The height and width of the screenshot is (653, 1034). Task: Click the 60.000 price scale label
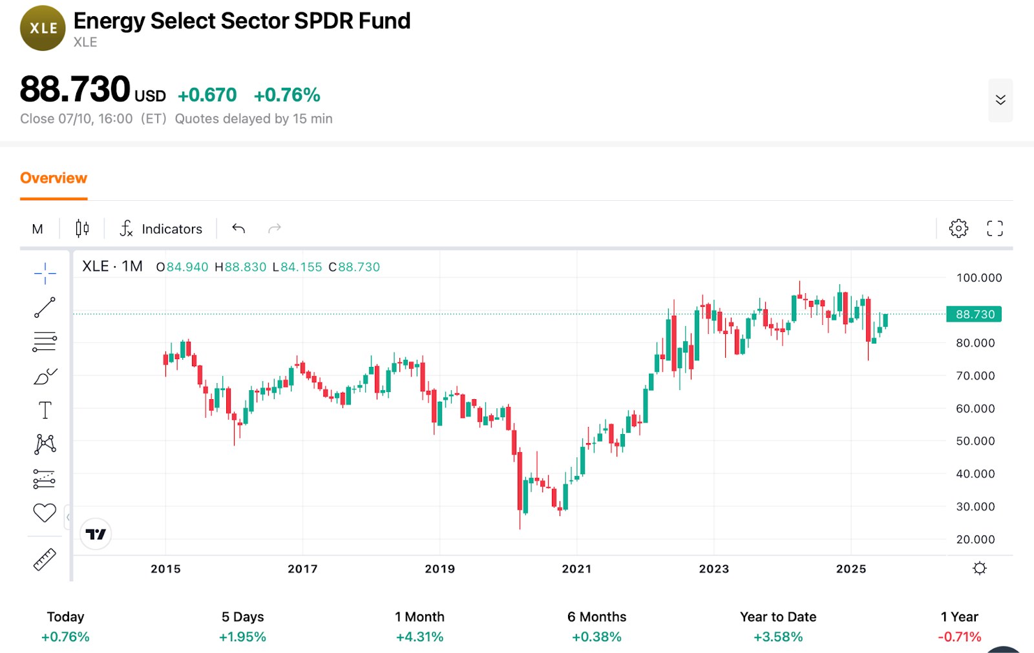[x=975, y=408]
